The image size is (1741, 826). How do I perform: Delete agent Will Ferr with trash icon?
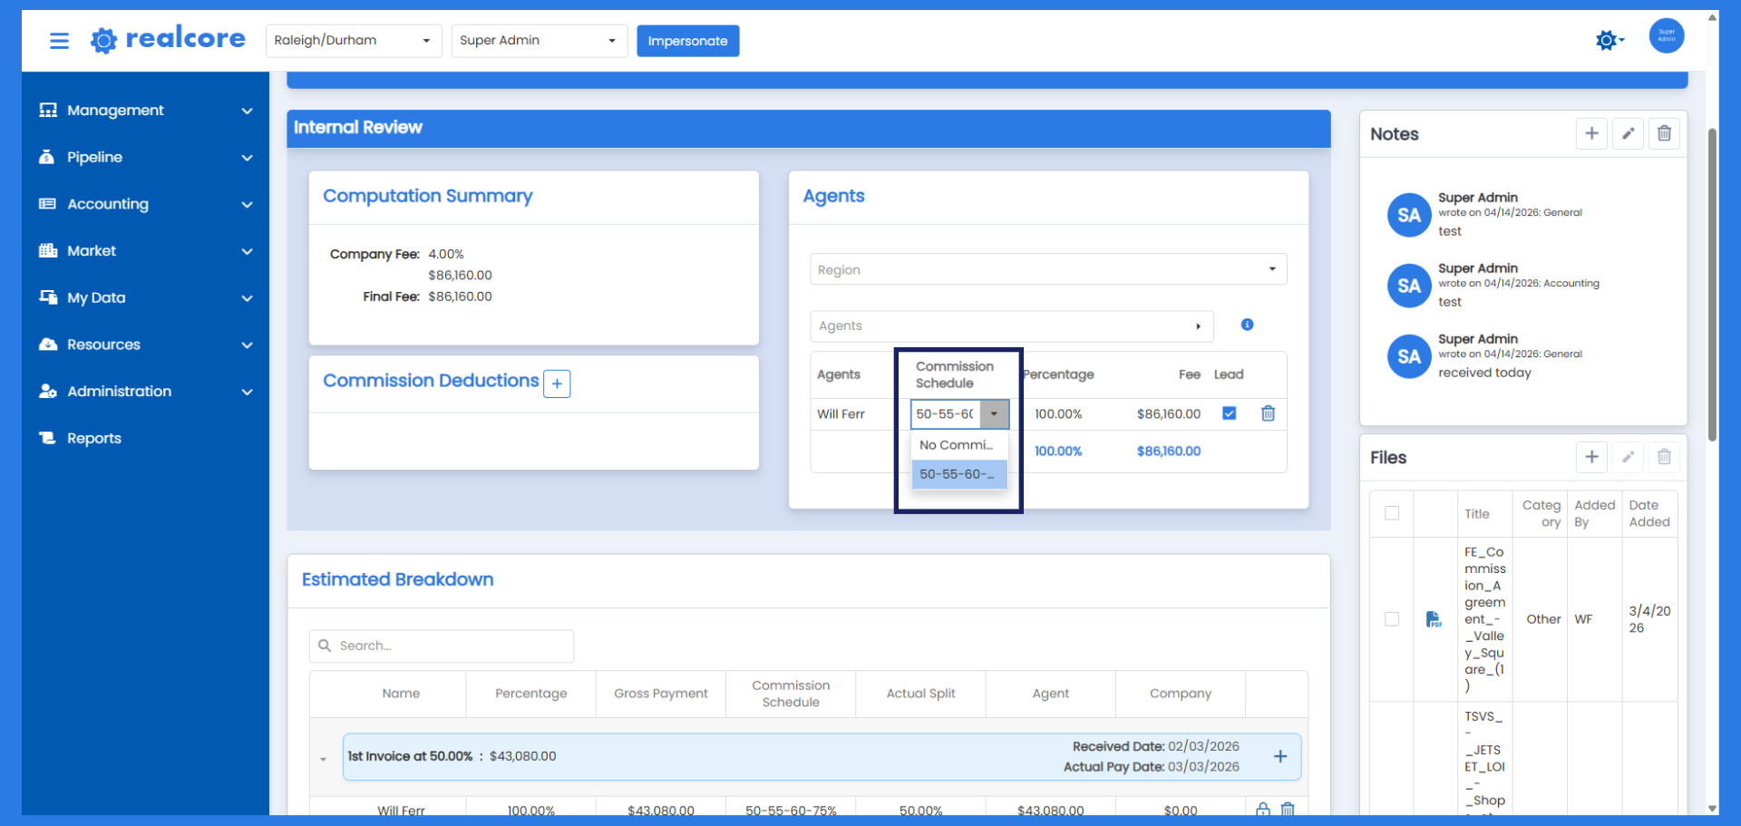1268,413
